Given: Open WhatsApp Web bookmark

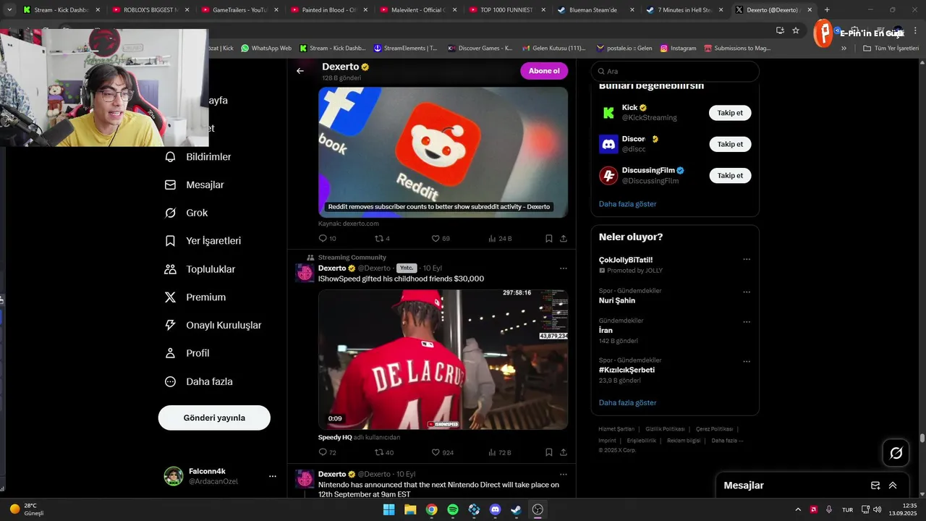Looking at the screenshot, I should coord(266,48).
